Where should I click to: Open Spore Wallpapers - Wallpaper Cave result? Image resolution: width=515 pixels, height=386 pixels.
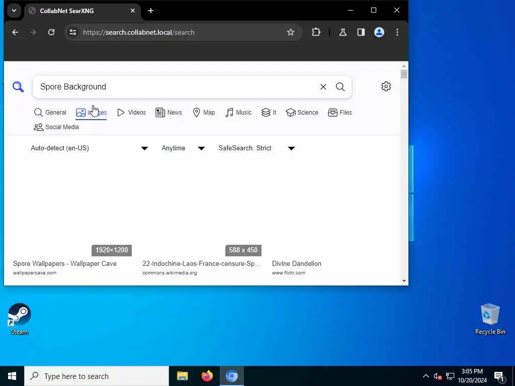click(x=65, y=263)
